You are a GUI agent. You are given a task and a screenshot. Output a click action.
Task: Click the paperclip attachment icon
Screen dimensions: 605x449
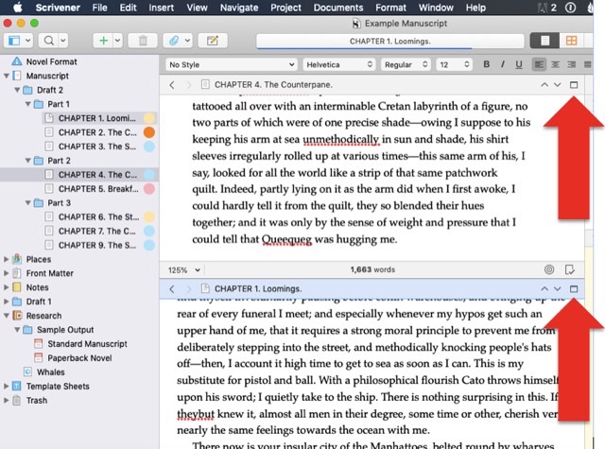coord(174,41)
